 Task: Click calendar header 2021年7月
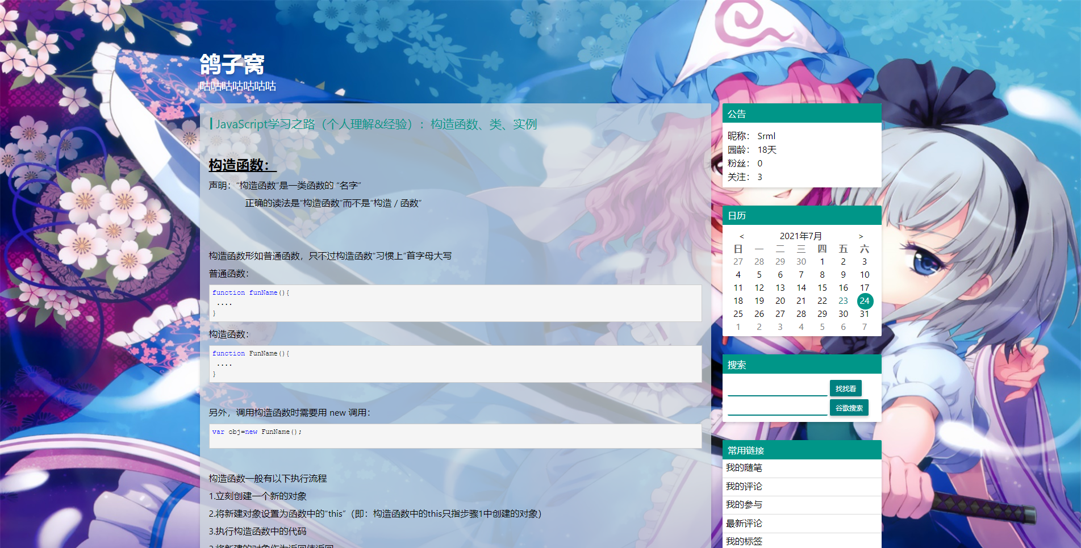800,236
